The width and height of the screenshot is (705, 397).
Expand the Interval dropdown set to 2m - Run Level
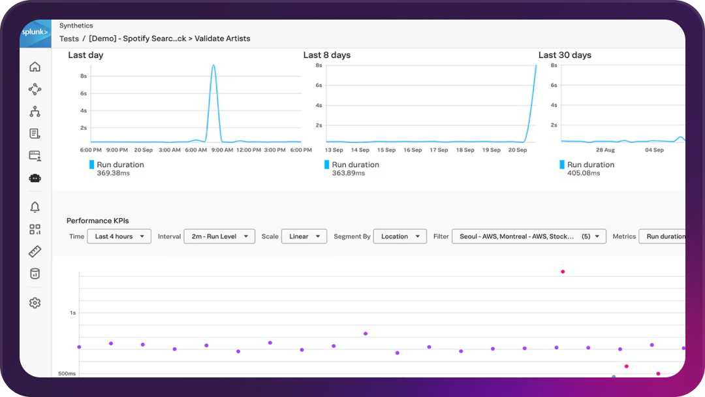pos(219,236)
